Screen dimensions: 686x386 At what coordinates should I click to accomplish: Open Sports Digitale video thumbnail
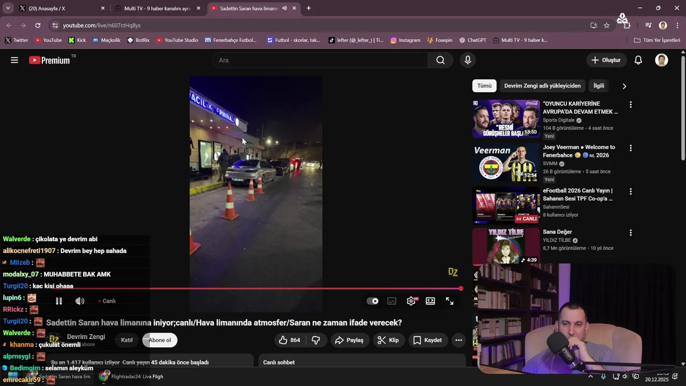coord(506,118)
